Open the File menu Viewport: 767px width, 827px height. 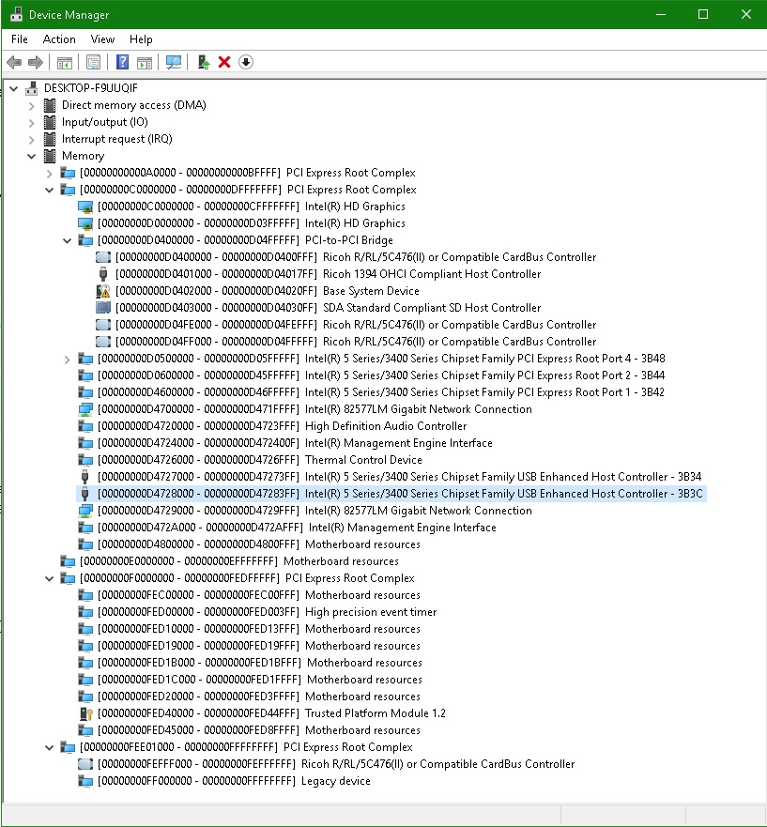[x=20, y=39]
